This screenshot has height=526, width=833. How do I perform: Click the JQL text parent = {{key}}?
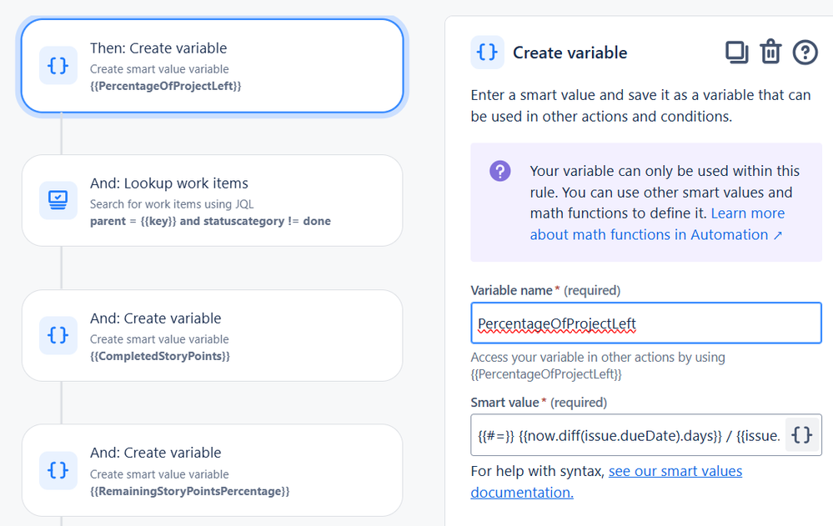pos(133,221)
